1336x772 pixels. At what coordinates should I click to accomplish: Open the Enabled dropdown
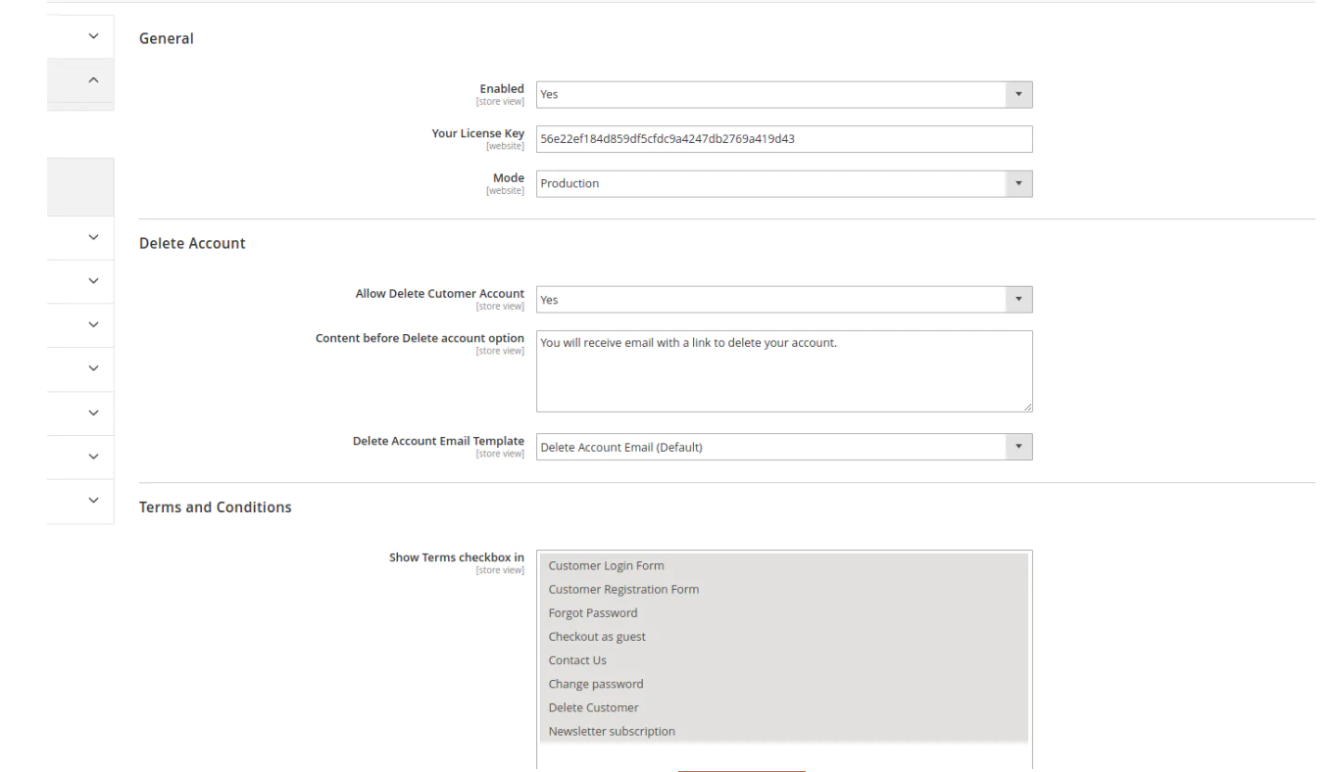pyautogui.click(x=782, y=94)
